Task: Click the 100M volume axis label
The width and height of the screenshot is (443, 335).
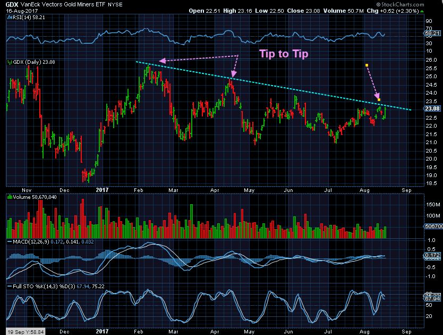Action: pos(433,215)
